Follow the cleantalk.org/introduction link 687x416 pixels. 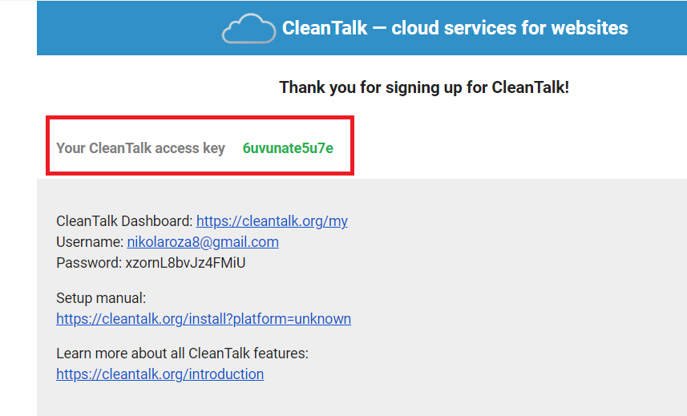160,374
